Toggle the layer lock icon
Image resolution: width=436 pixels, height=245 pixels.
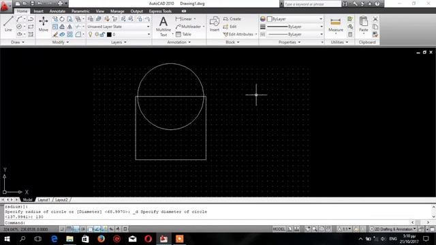pos(103,35)
